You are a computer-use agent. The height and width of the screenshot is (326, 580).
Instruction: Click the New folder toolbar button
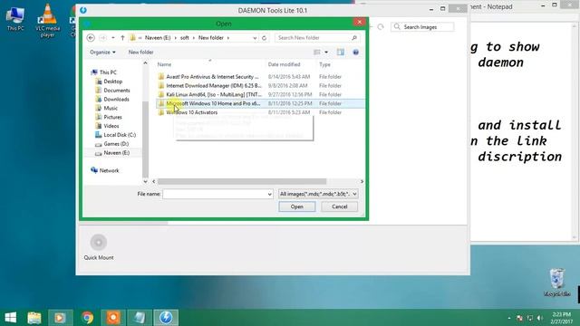[x=141, y=53]
